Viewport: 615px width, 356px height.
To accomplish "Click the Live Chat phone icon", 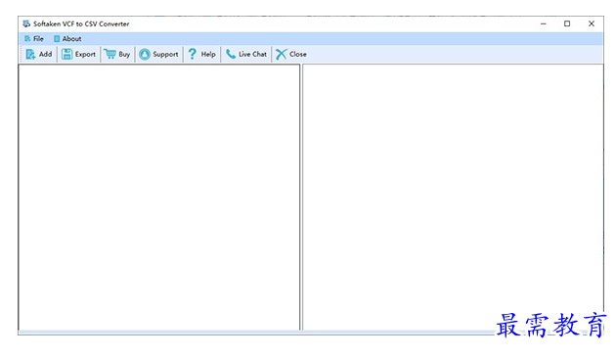I will pos(231,54).
